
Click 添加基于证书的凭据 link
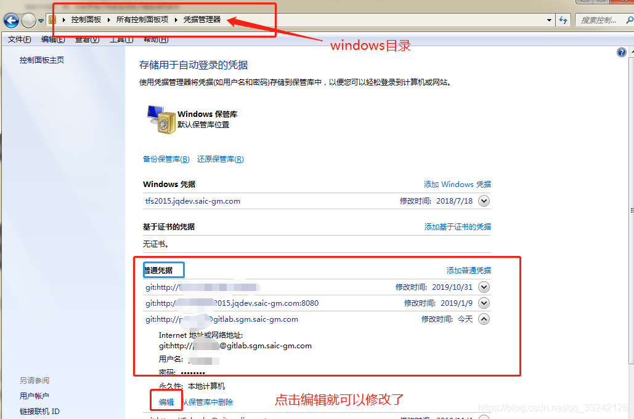[458, 227]
